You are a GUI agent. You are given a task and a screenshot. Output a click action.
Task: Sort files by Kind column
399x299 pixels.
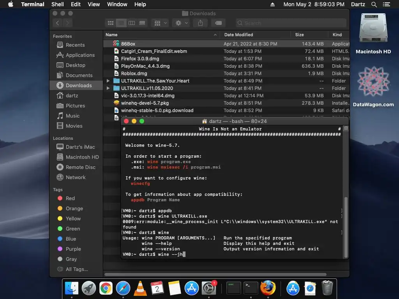[x=339, y=35]
